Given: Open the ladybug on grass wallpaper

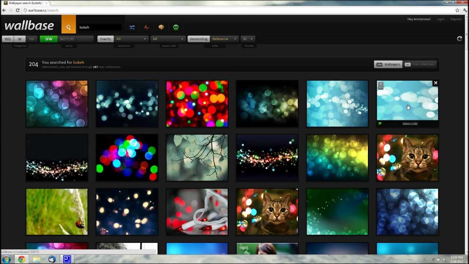Looking at the screenshot, I should (57, 212).
